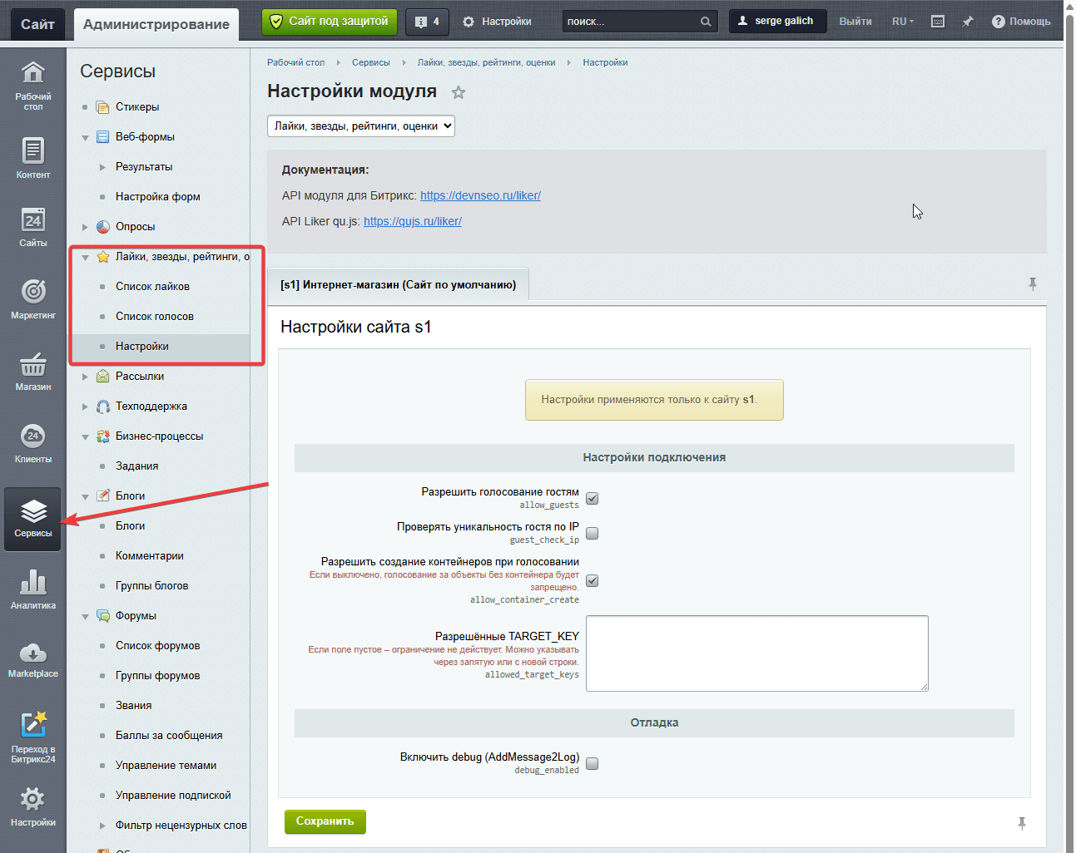Image resolution: width=1076 pixels, height=853 pixels.
Task: Collapse the Бизнес-процессы tree node
Action: tap(85, 436)
